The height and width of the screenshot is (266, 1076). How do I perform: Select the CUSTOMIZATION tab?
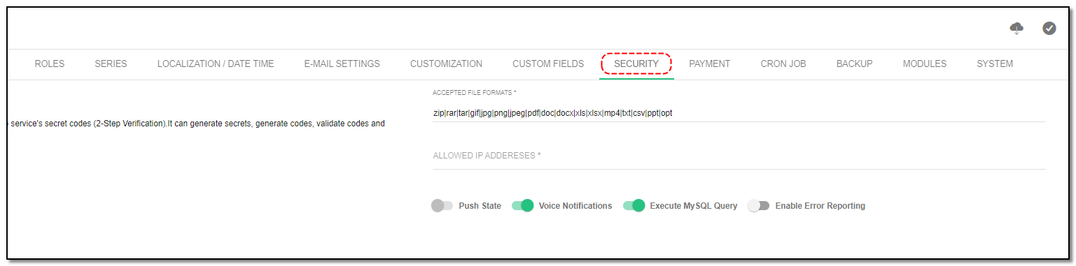[x=446, y=64]
